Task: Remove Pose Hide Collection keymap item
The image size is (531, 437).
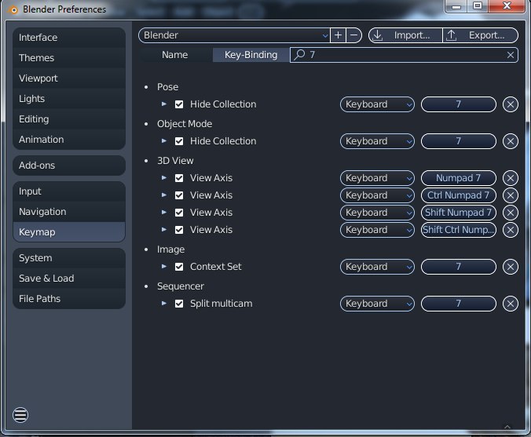Action: click(511, 104)
